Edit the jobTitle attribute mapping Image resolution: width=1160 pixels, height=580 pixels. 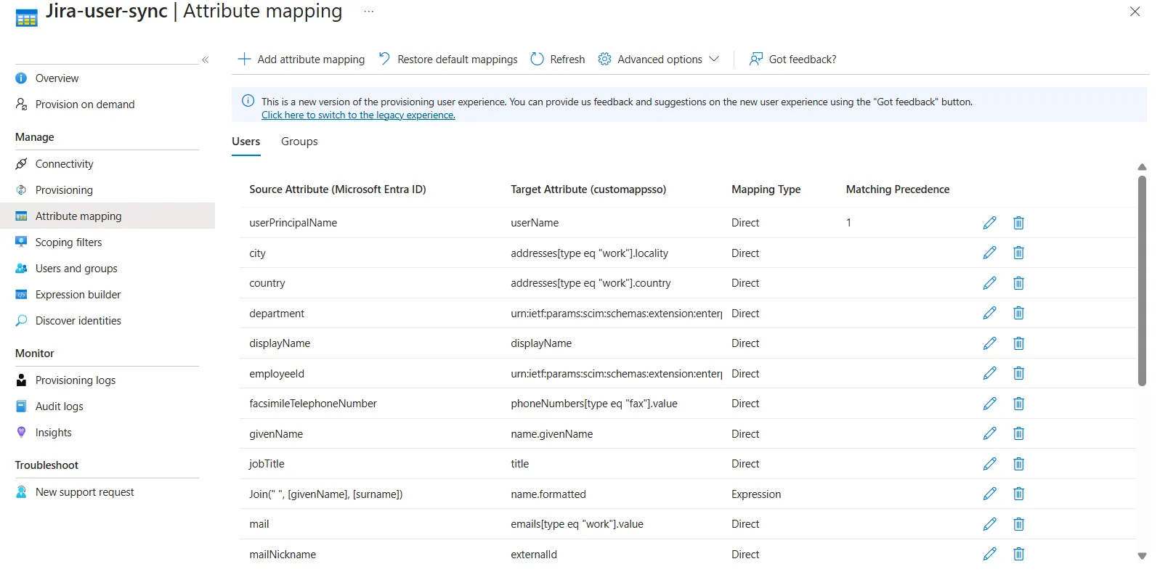click(x=989, y=464)
